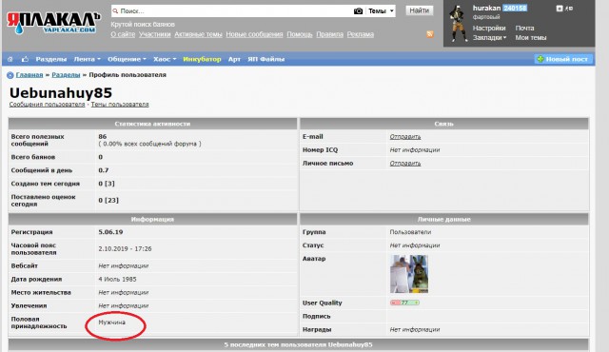
Task: Click the Личные данные section header
Action: [444, 219]
